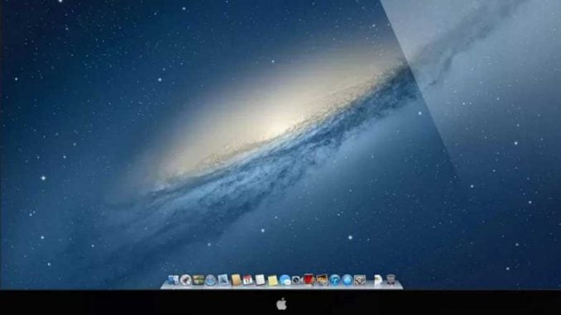Open yellow Notes icon in dock

(x=272, y=280)
